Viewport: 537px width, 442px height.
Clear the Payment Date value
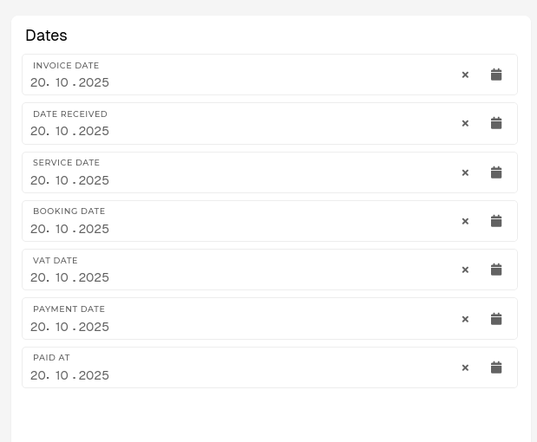pos(465,319)
